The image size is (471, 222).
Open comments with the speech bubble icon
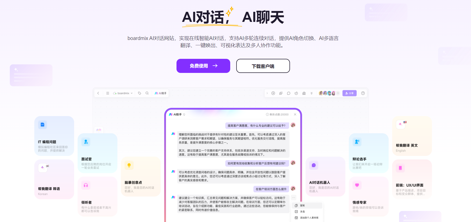[289, 93]
